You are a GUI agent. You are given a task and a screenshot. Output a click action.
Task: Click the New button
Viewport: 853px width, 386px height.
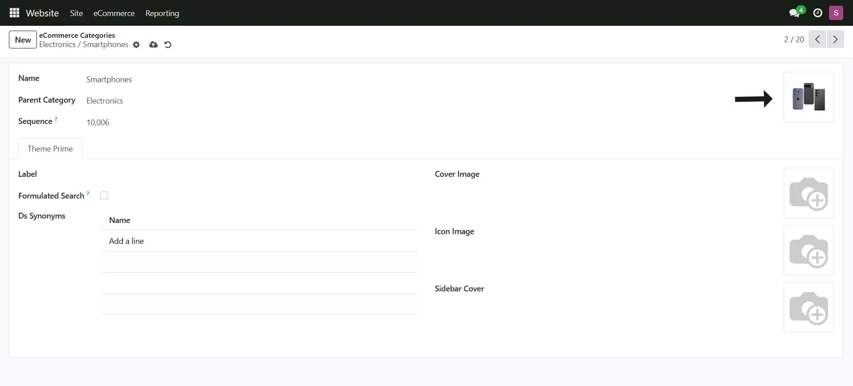(23, 40)
